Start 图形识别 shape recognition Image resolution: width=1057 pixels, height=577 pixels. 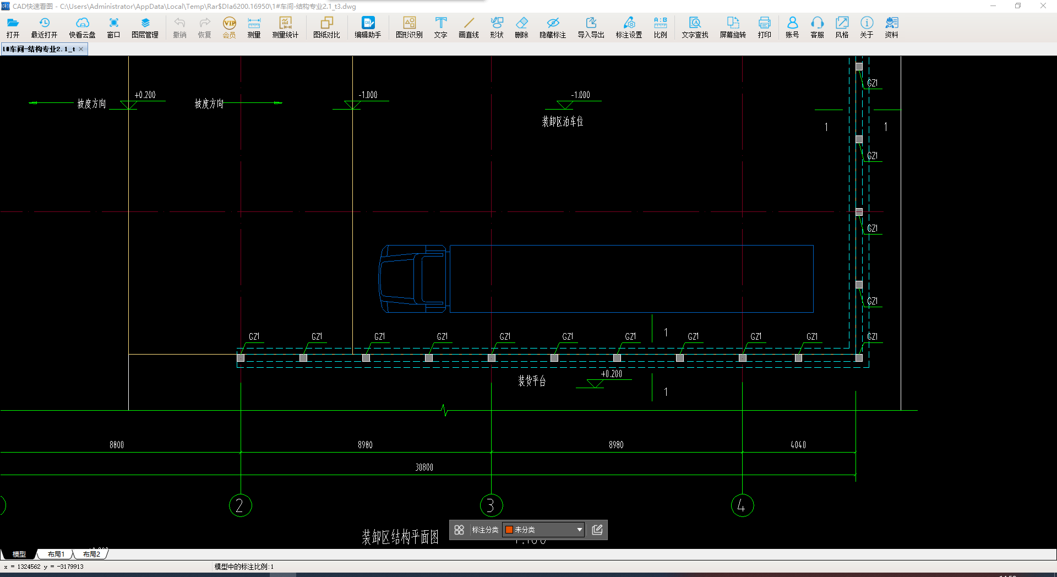point(409,28)
